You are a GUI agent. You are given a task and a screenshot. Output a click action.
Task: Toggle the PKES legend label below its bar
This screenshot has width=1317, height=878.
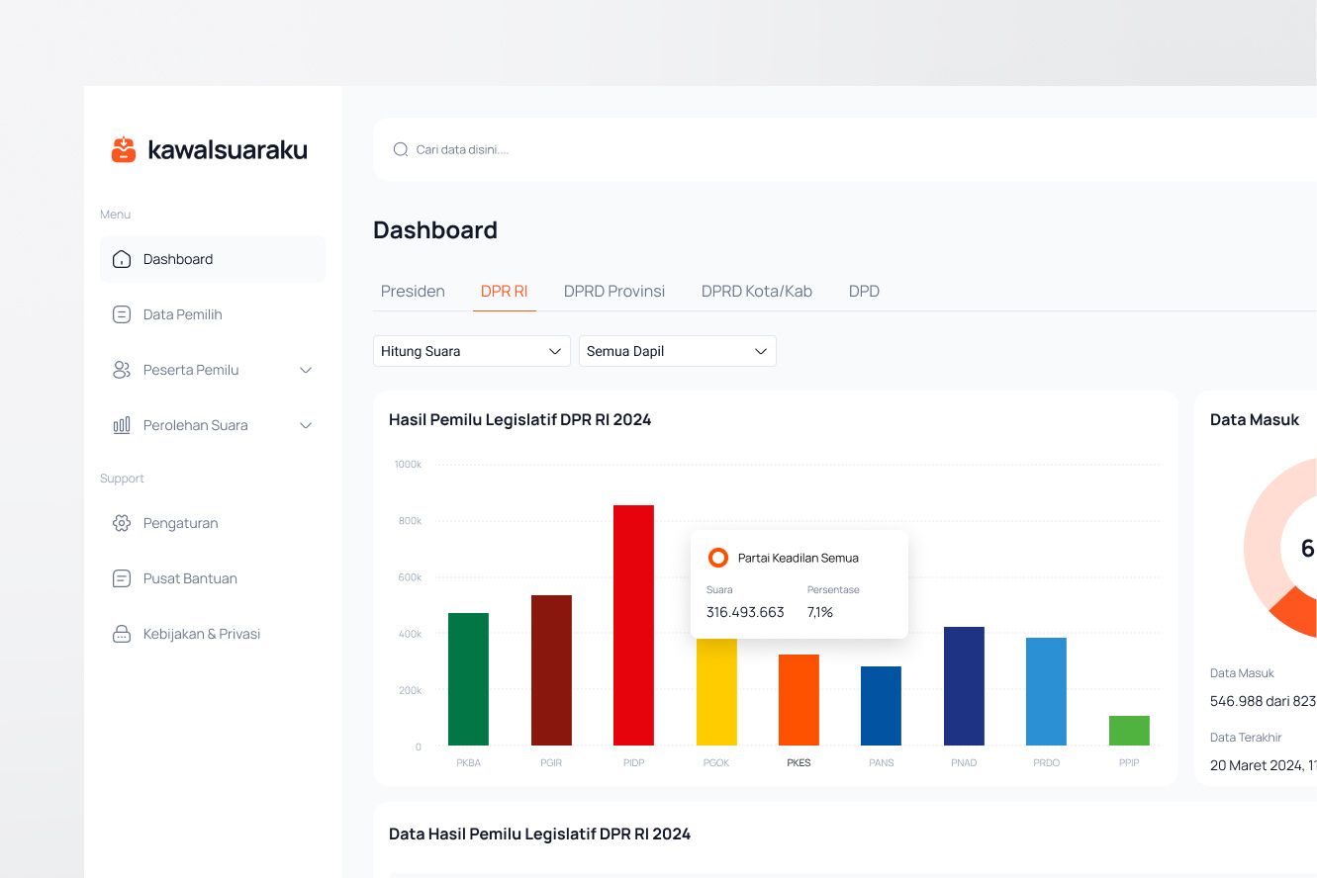point(799,762)
